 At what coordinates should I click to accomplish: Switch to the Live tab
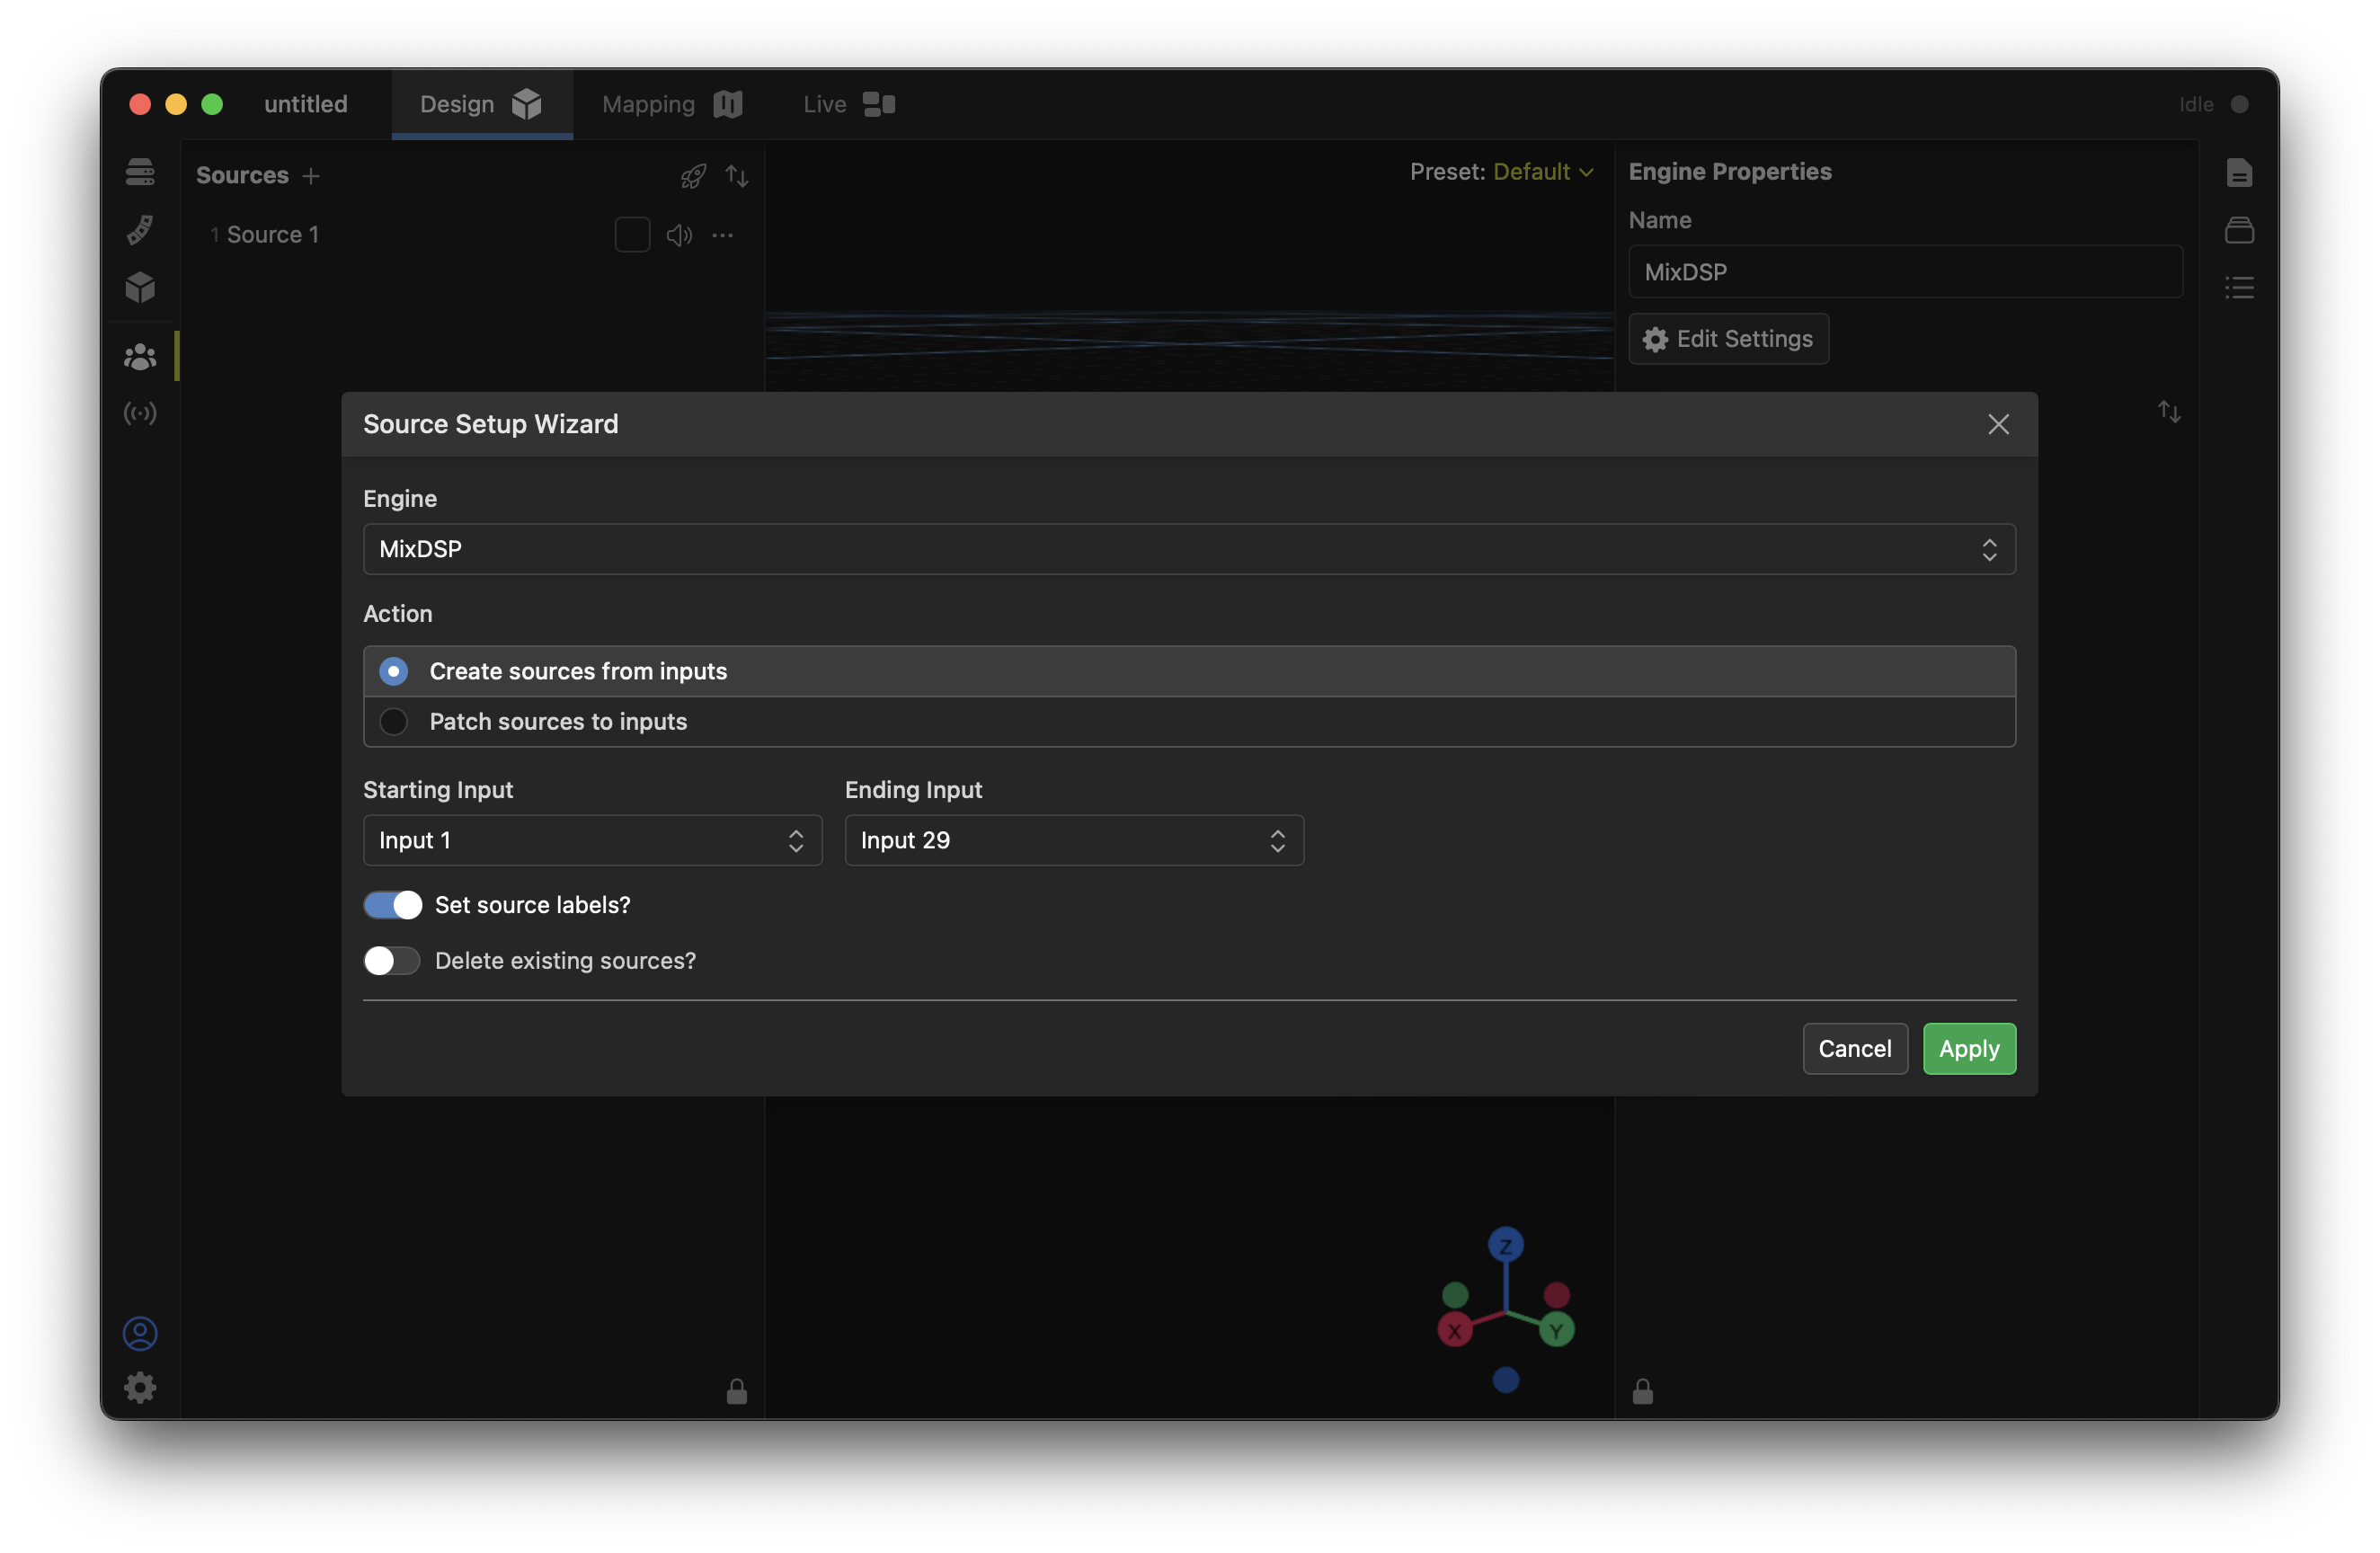click(x=848, y=104)
